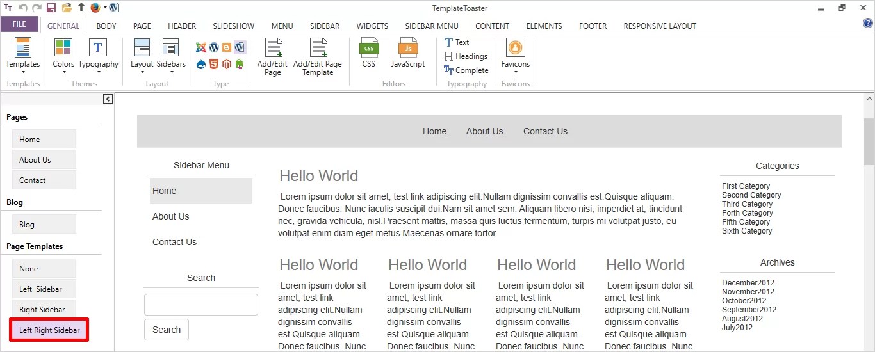Open Add/Edit Page Template

(x=318, y=57)
